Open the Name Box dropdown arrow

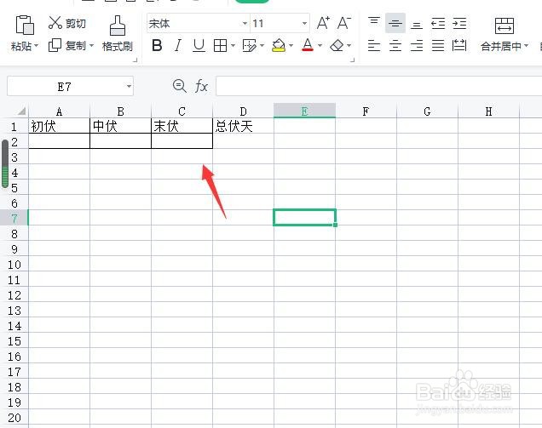[x=129, y=86]
